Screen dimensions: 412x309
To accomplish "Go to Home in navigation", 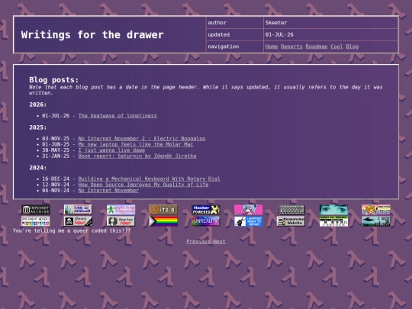I will [x=272, y=47].
